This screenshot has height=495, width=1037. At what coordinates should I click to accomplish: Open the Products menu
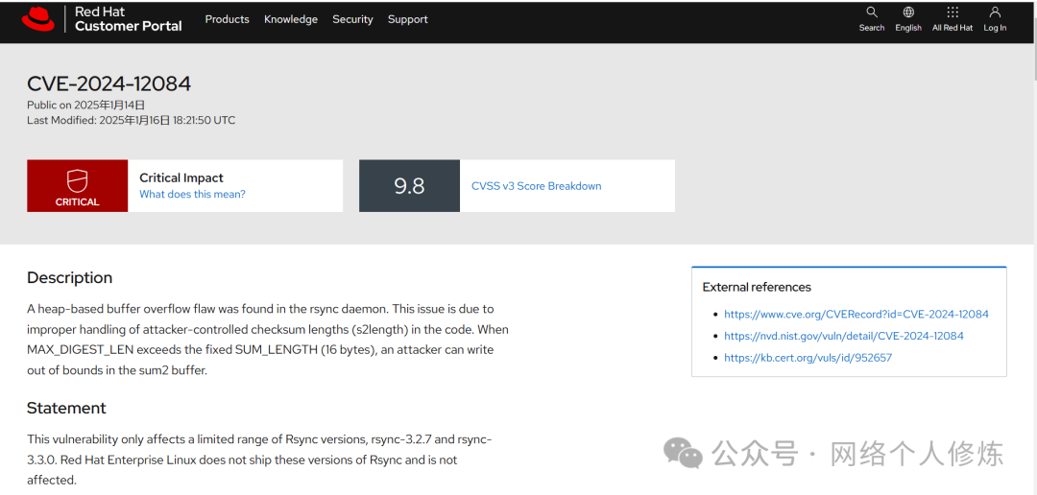click(227, 19)
